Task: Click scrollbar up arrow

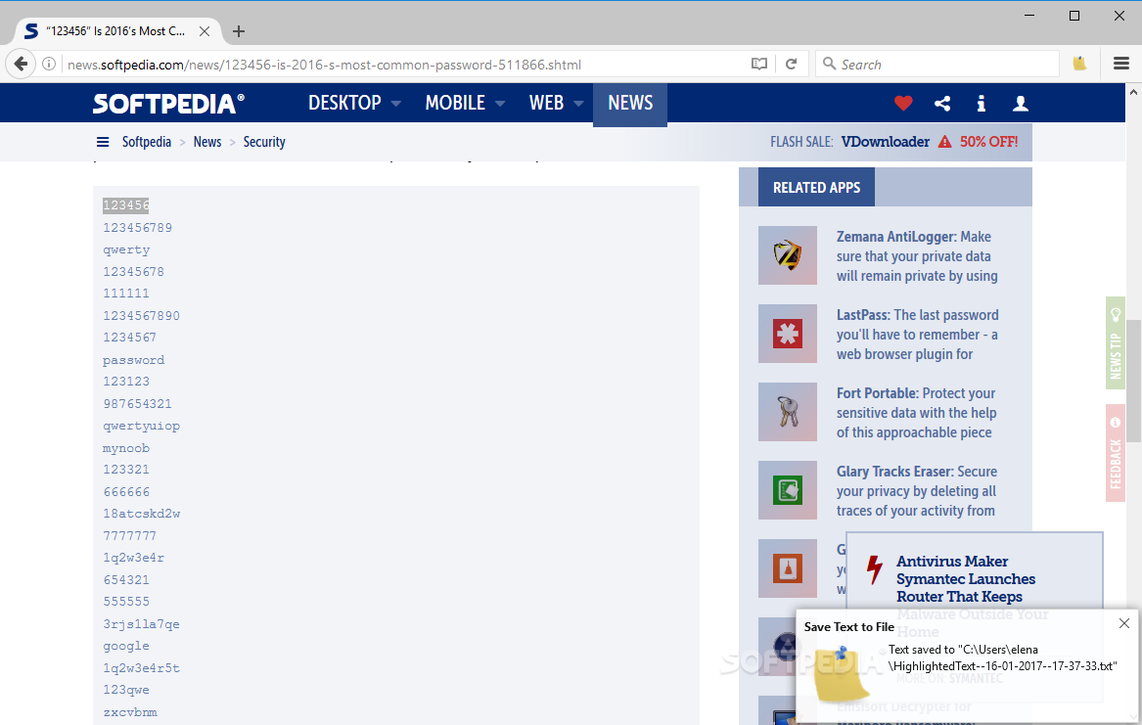Action: coord(1133,92)
